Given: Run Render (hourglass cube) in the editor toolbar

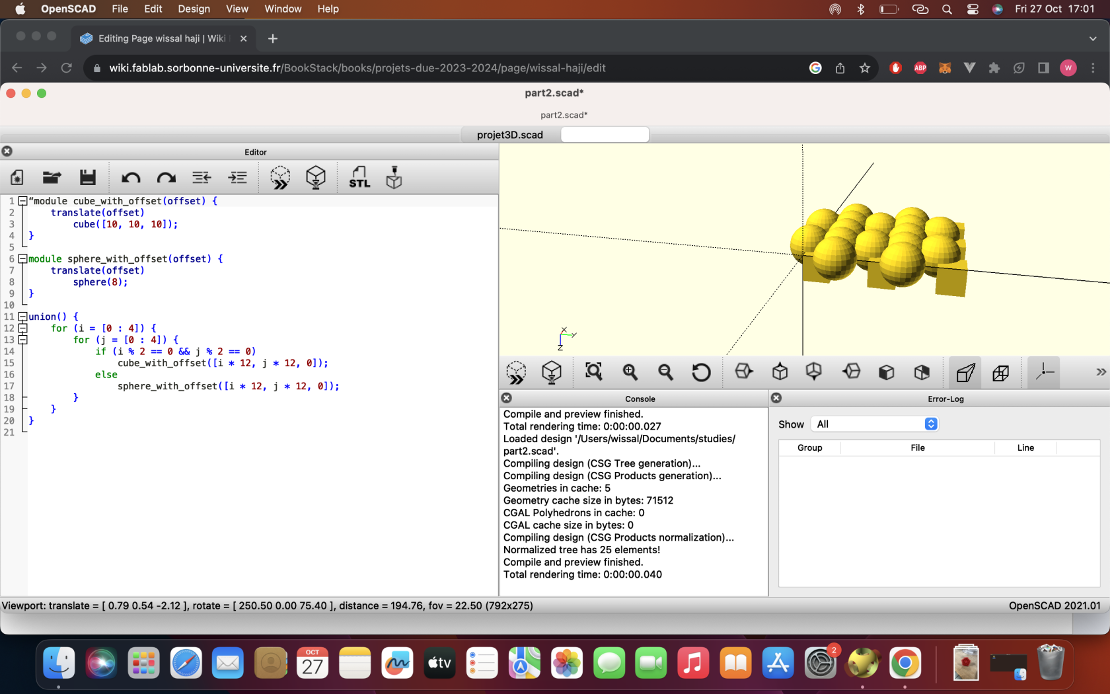Looking at the screenshot, I should point(316,178).
